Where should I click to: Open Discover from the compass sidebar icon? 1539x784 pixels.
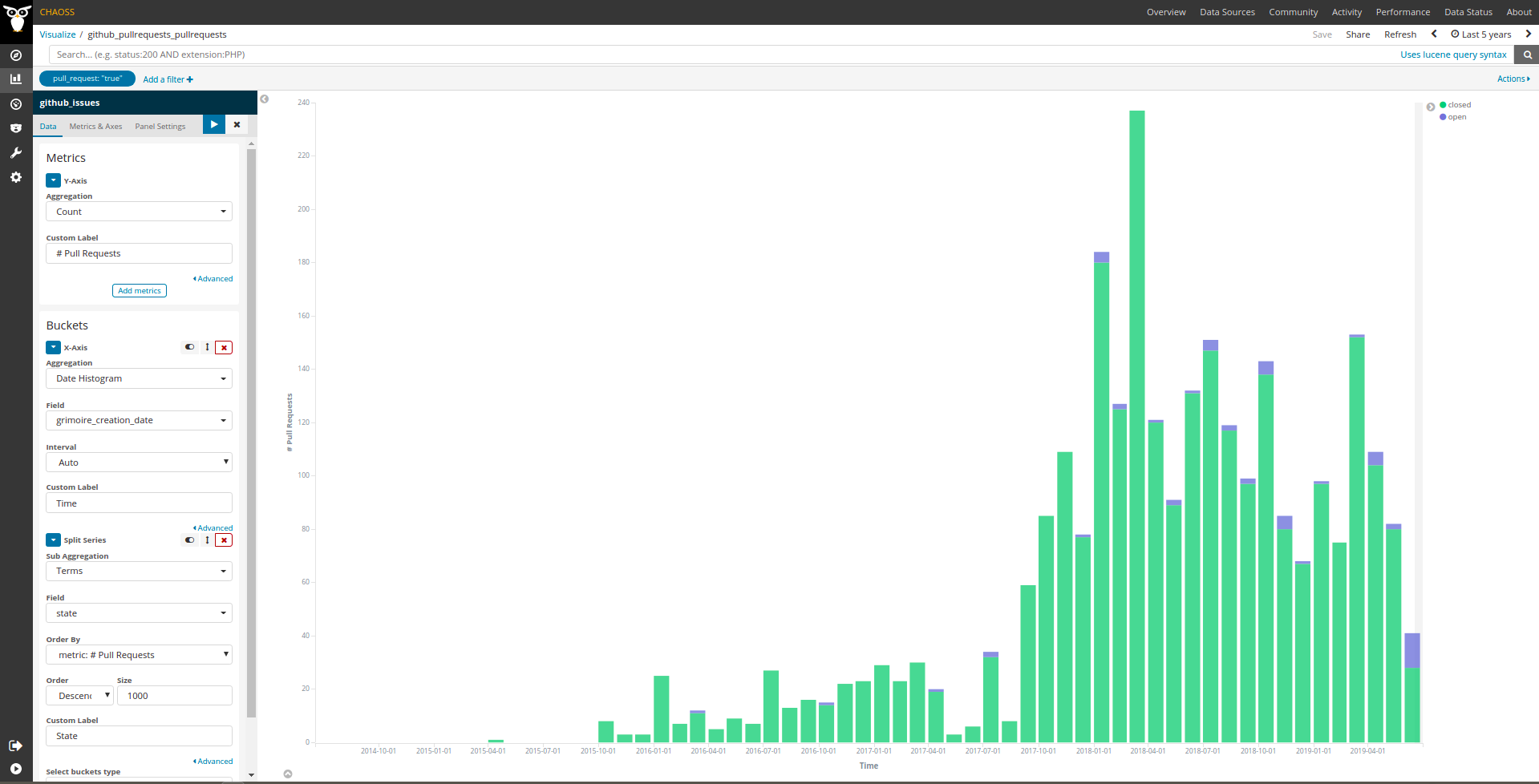(x=16, y=55)
